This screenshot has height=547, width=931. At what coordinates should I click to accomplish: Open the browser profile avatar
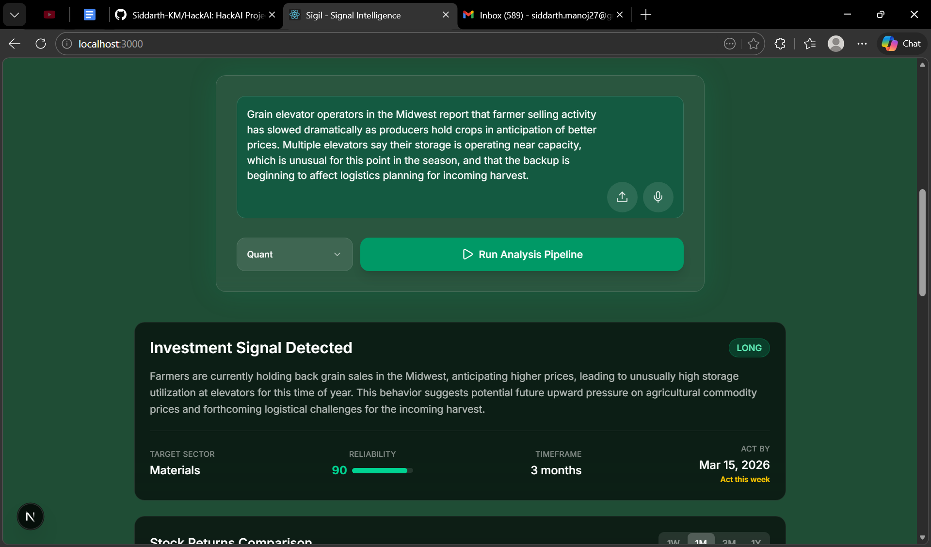tap(835, 44)
